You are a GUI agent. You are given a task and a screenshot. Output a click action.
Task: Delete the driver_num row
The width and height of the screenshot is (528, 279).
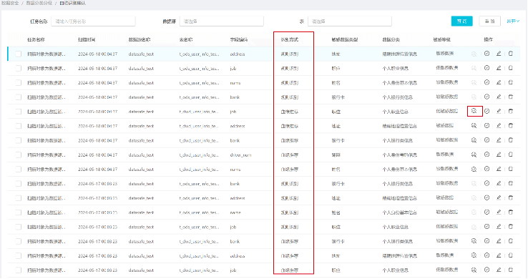pyautogui.click(x=511, y=155)
